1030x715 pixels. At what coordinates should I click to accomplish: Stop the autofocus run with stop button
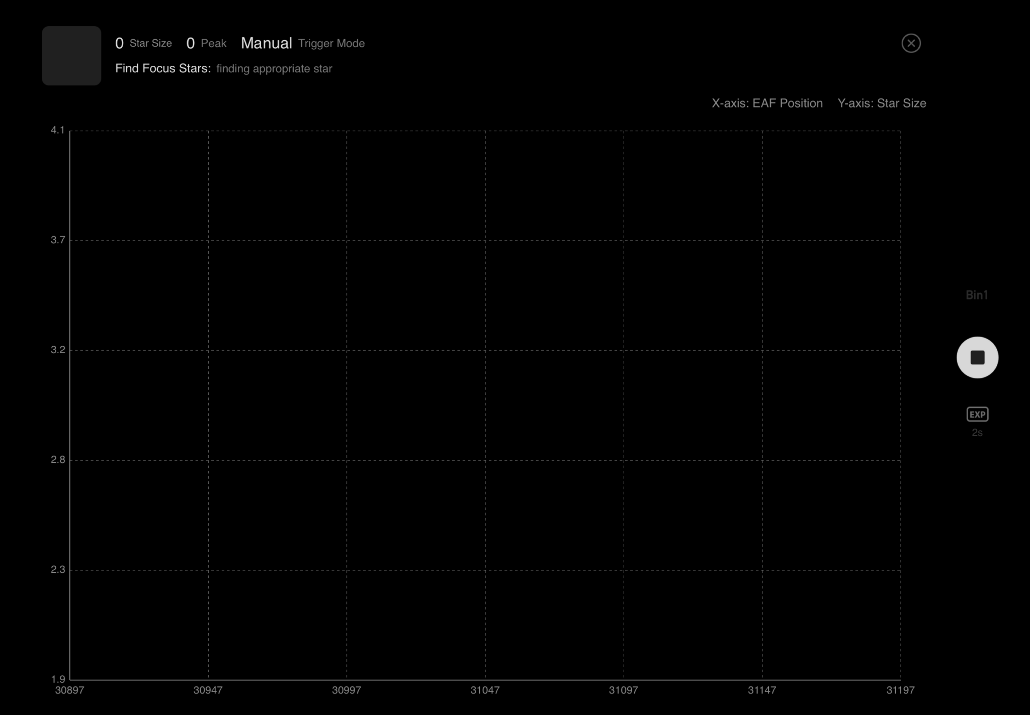point(977,357)
